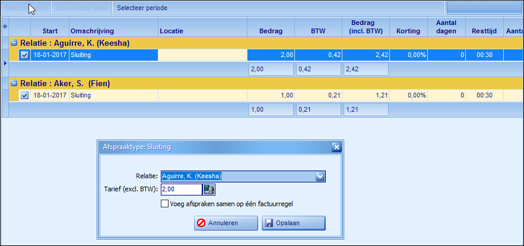Viewport: 524px width, 246px height.
Task: Sort by the Start column header
Action: click(x=50, y=30)
